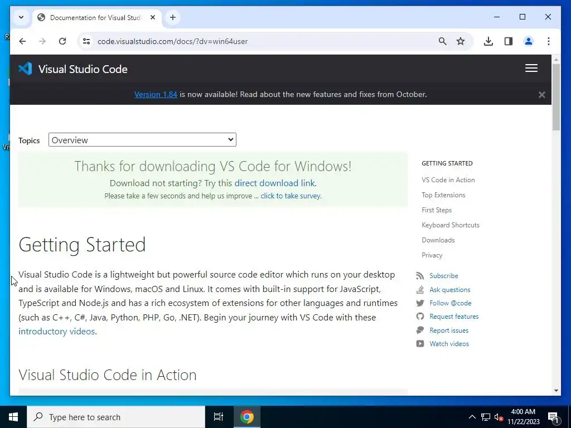Toggle Chrome side panel
The image size is (571, 428).
509,41
